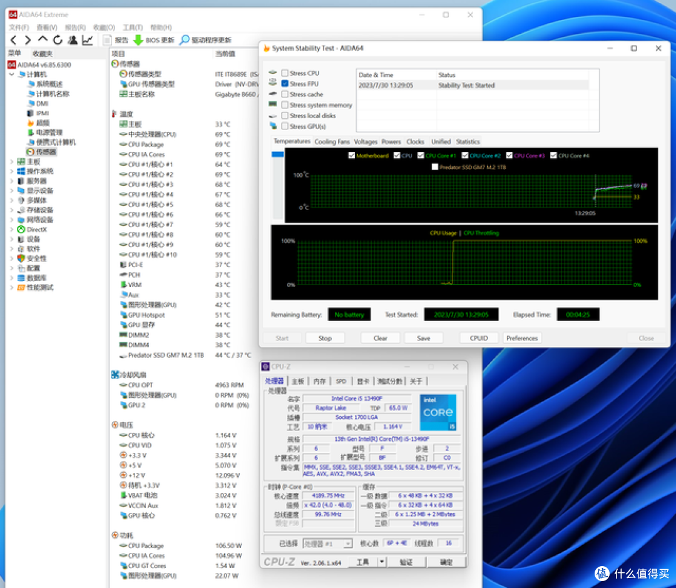The image size is (676, 588).
Task: Select the 安全性 security shield node
Action: pos(32,258)
